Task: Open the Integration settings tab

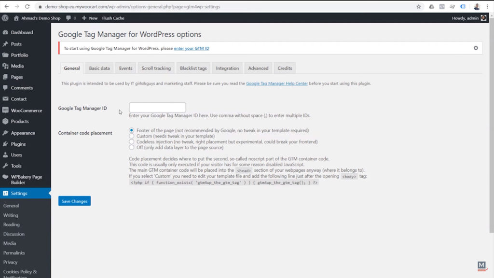Action: pyautogui.click(x=227, y=68)
